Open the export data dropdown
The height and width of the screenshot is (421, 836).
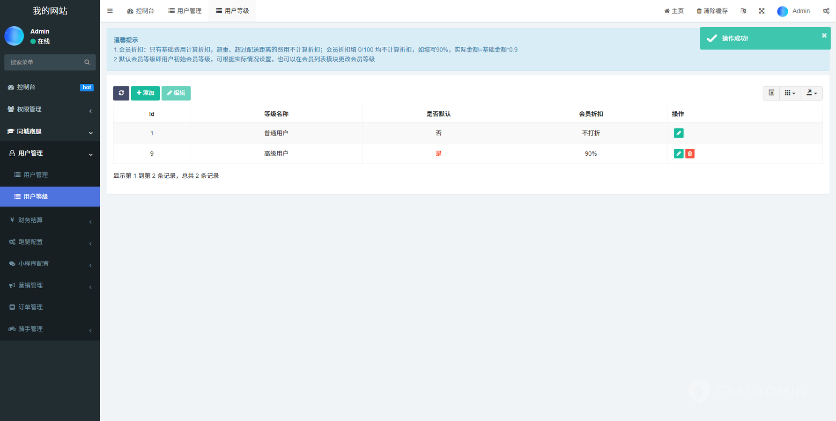(x=812, y=93)
